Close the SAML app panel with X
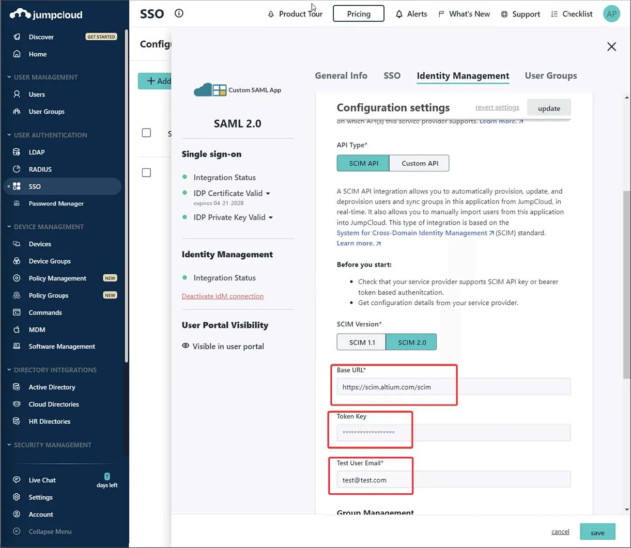631x548 pixels. coord(611,46)
